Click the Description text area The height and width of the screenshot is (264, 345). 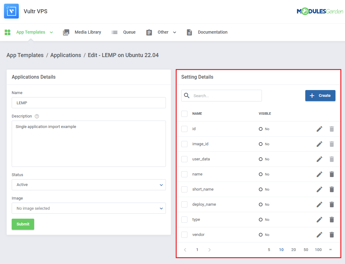coord(89,144)
